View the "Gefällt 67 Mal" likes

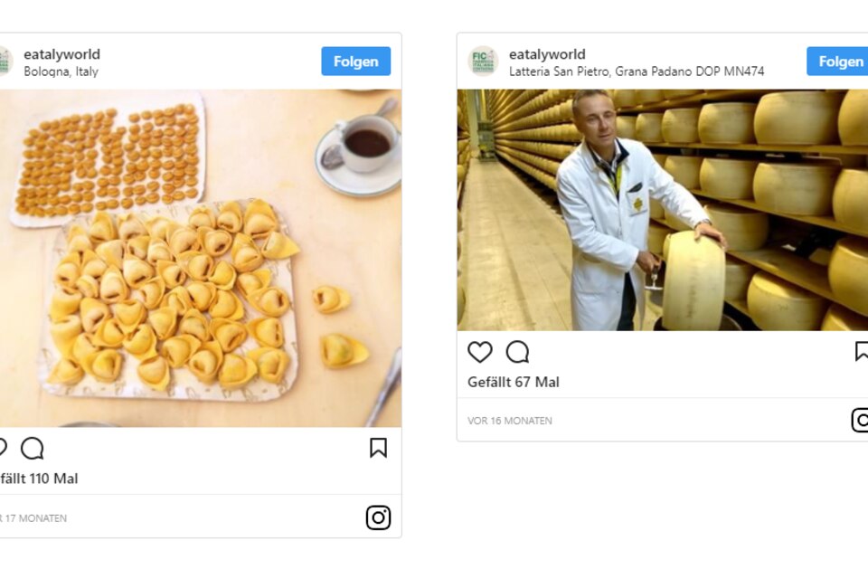click(514, 383)
